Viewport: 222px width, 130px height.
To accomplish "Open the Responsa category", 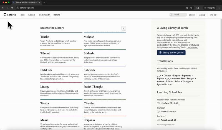I will point(89,120).
